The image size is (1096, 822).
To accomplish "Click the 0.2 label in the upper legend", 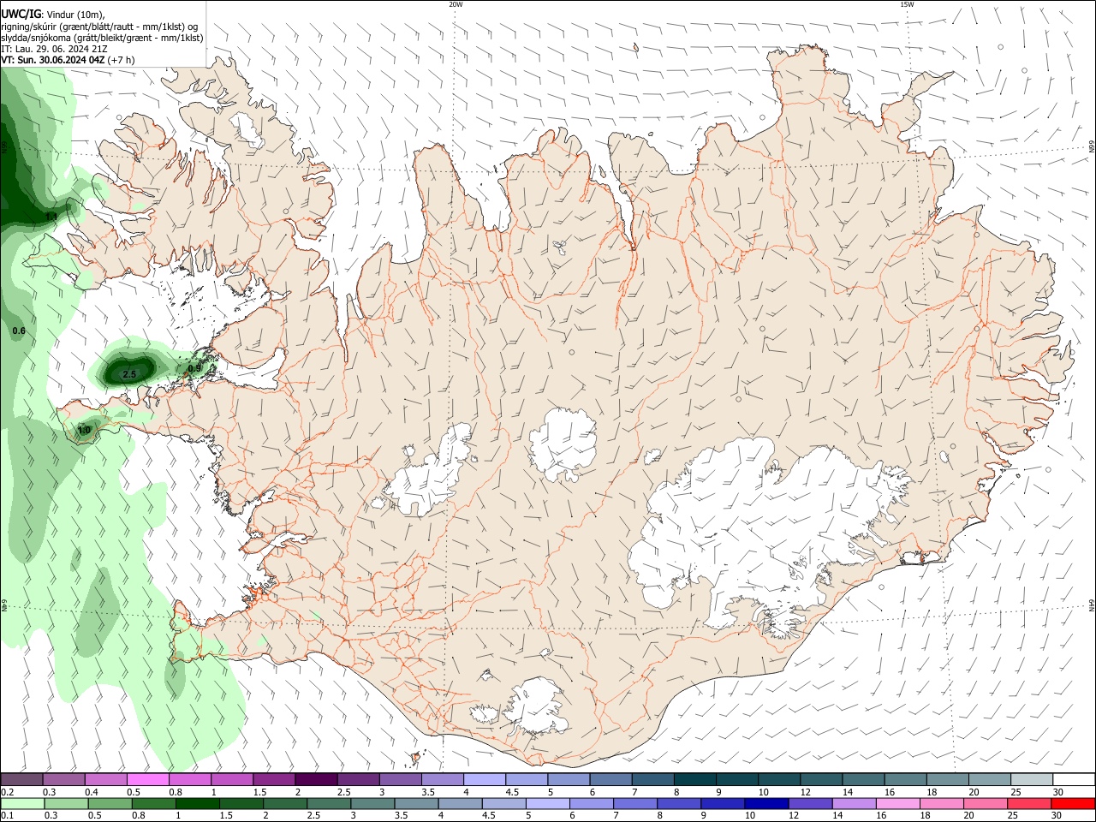I will pos(7,792).
